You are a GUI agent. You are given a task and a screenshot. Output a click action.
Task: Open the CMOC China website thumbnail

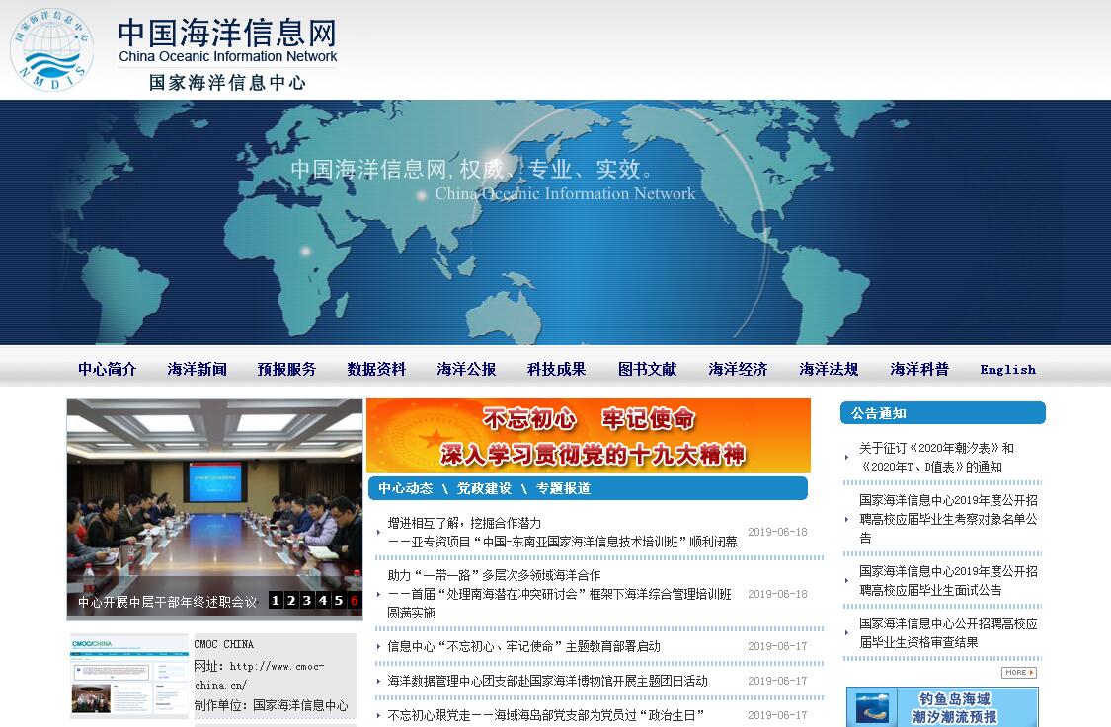tap(129, 676)
